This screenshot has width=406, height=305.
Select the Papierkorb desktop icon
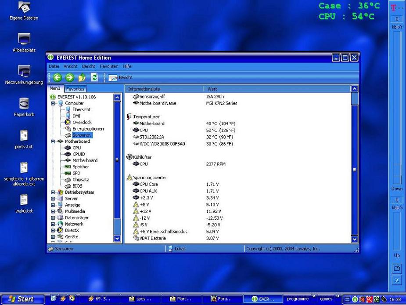(24, 107)
